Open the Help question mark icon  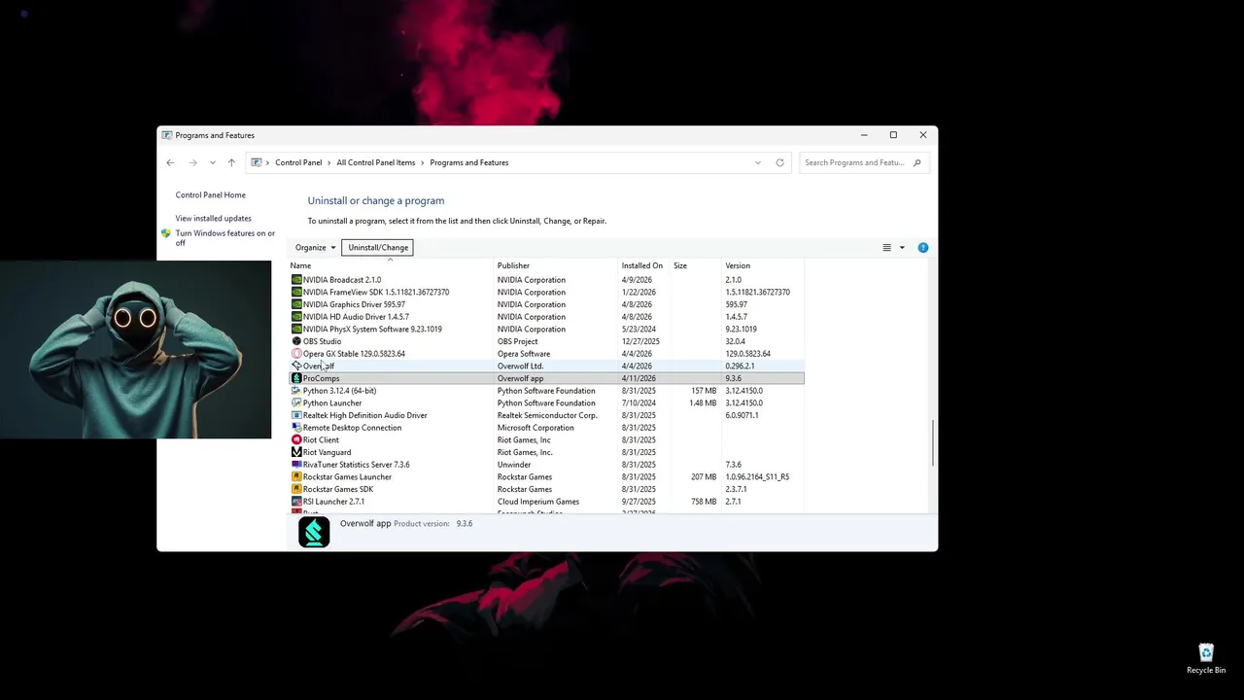923,247
